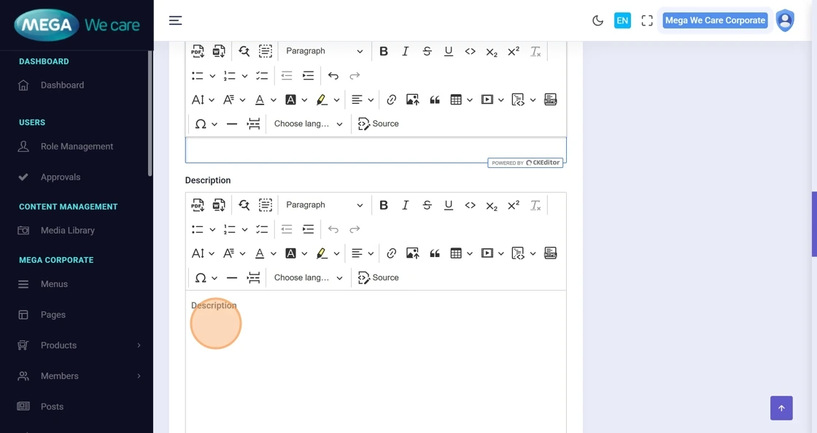Image resolution: width=817 pixels, height=433 pixels.
Task: Open the user profile avatar menu
Action: click(785, 20)
